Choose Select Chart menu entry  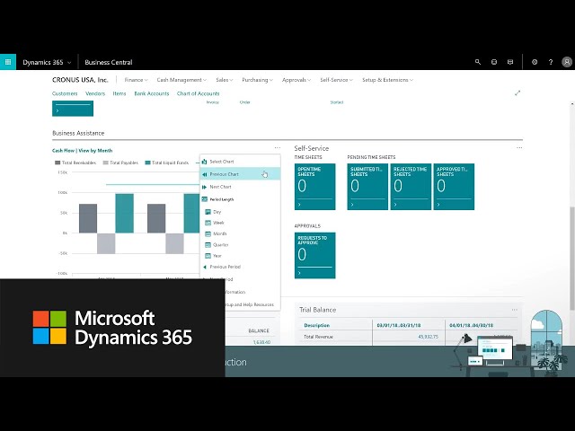240,162
